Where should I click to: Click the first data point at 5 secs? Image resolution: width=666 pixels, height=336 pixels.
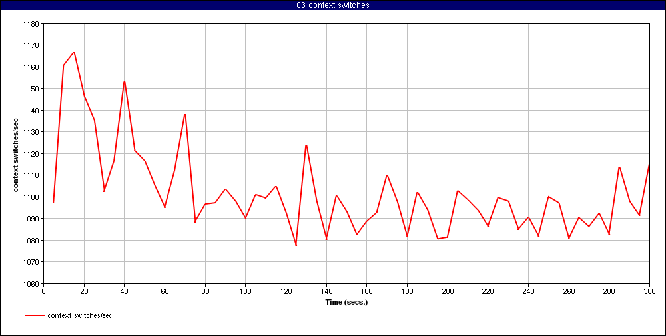(x=53, y=203)
